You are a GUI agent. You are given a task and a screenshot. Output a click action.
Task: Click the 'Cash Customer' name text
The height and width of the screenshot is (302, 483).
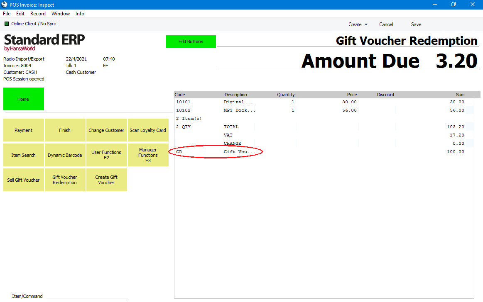[x=81, y=72]
